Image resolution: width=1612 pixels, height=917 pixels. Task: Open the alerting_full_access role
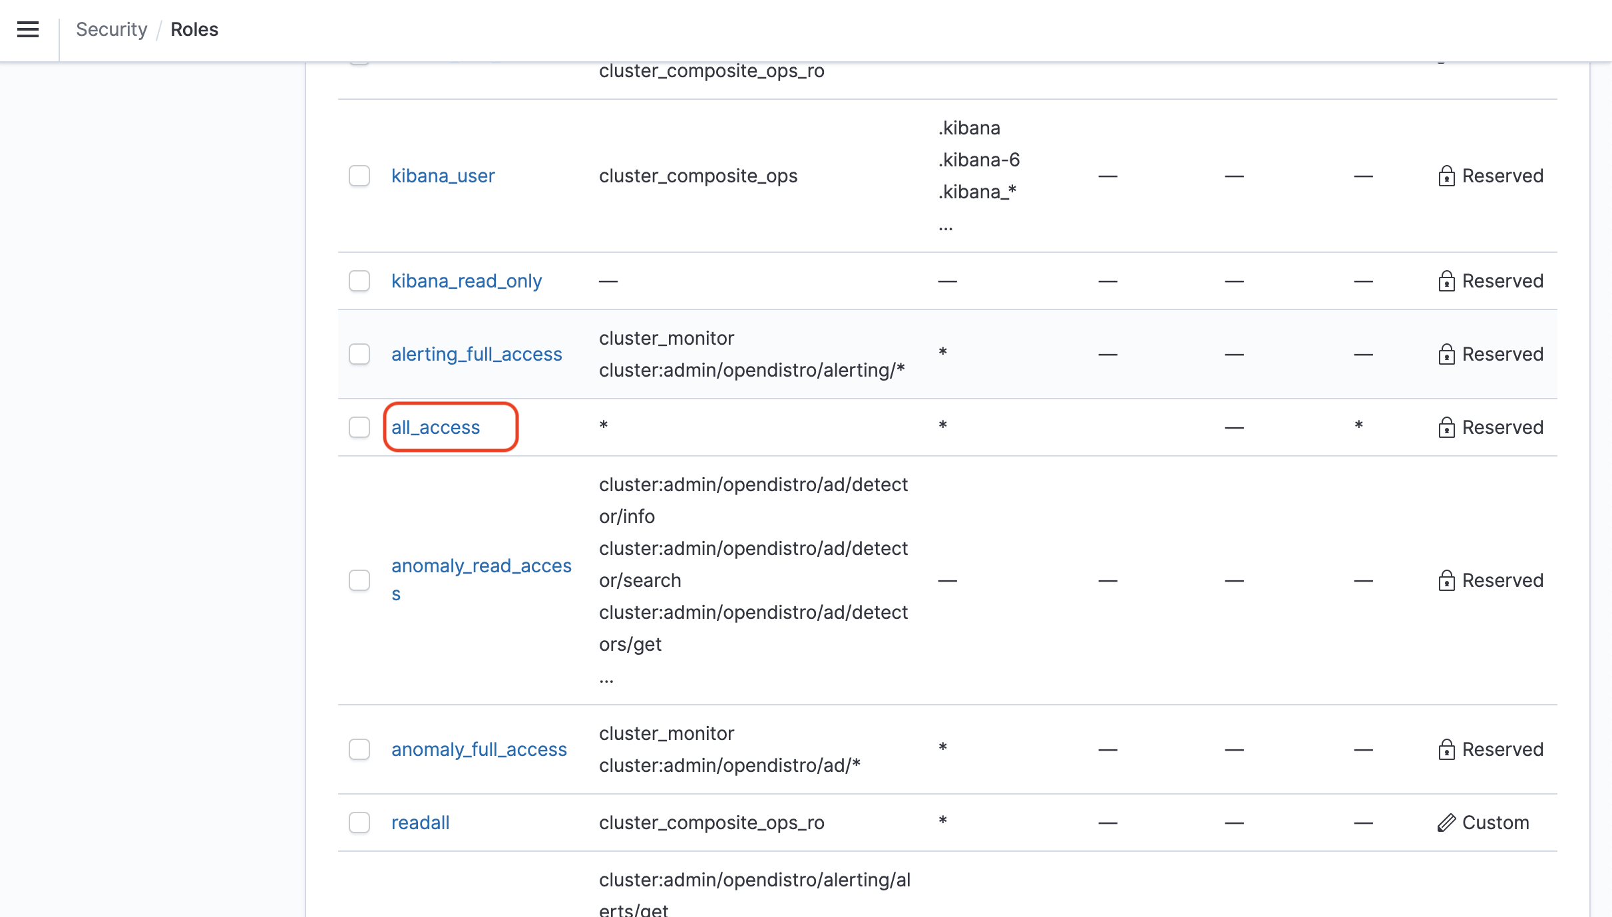click(x=477, y=354)
